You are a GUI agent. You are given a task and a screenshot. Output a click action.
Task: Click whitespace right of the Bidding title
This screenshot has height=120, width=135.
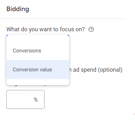tap(76, 9)
